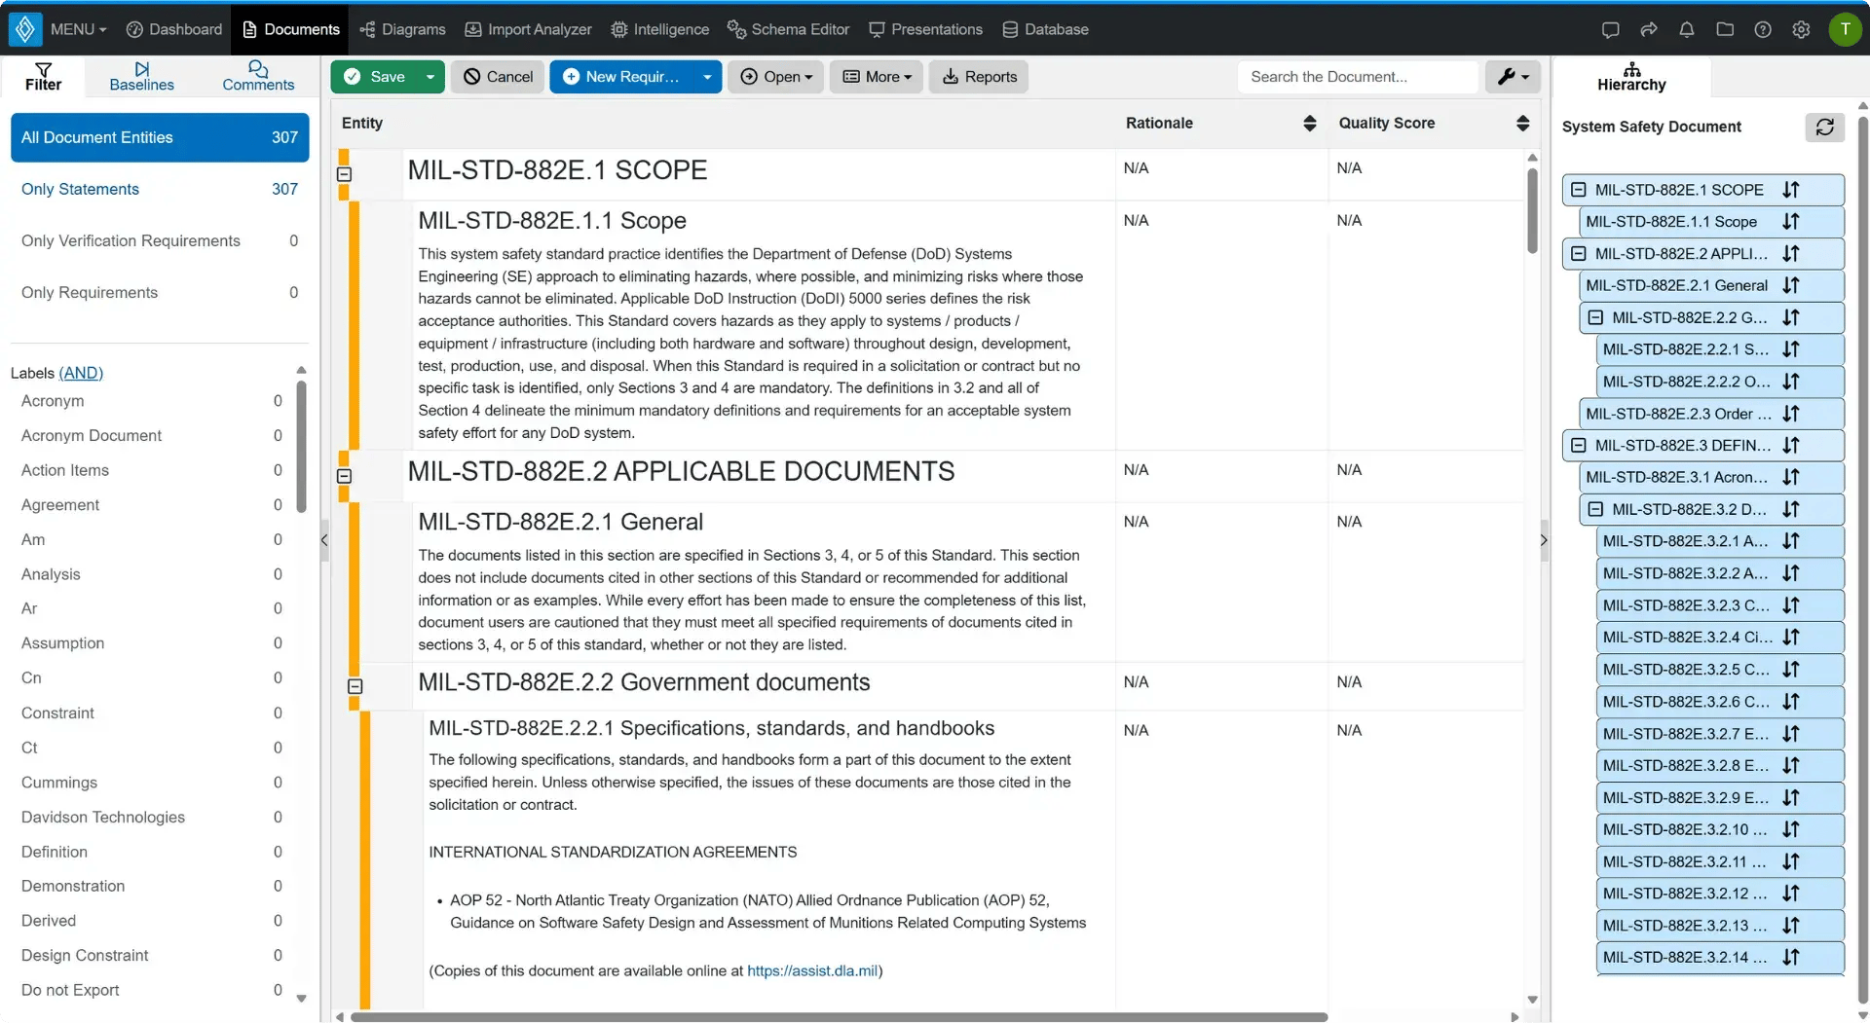Click reorder arrows for MIL-STD-882E.3.2.4
Viewport: 1870px width, 1023px height.
point(1791,638)
